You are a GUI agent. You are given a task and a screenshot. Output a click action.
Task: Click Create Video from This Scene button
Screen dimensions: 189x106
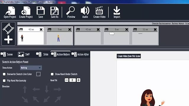tap(129, 56)
